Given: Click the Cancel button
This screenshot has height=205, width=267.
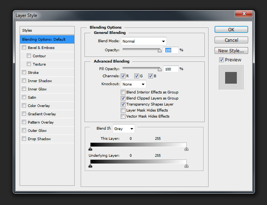Looking at the screenshot, I should (x=231, y=40).
